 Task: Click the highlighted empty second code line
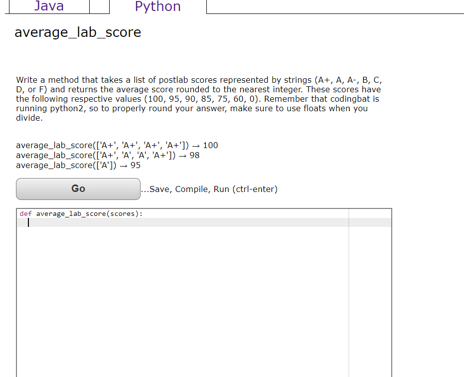(204, 223)
